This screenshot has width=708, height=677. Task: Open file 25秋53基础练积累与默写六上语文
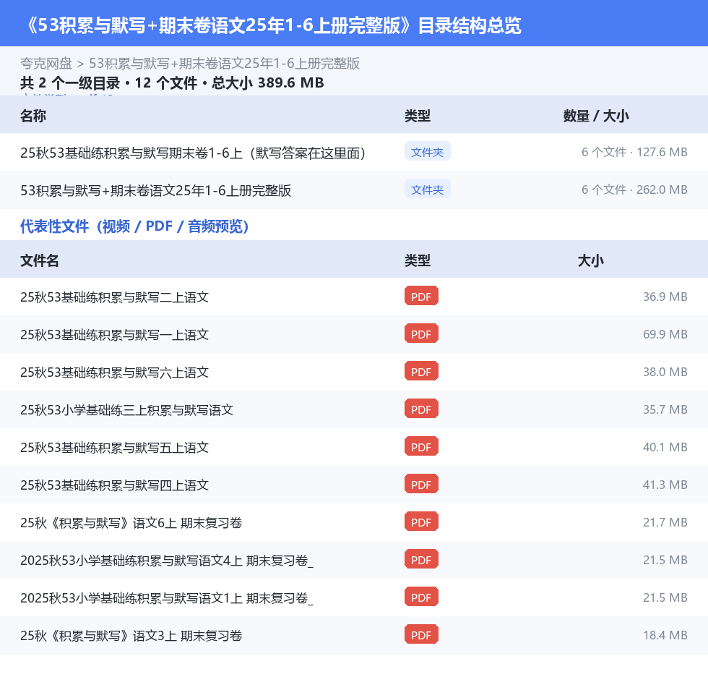114,372
